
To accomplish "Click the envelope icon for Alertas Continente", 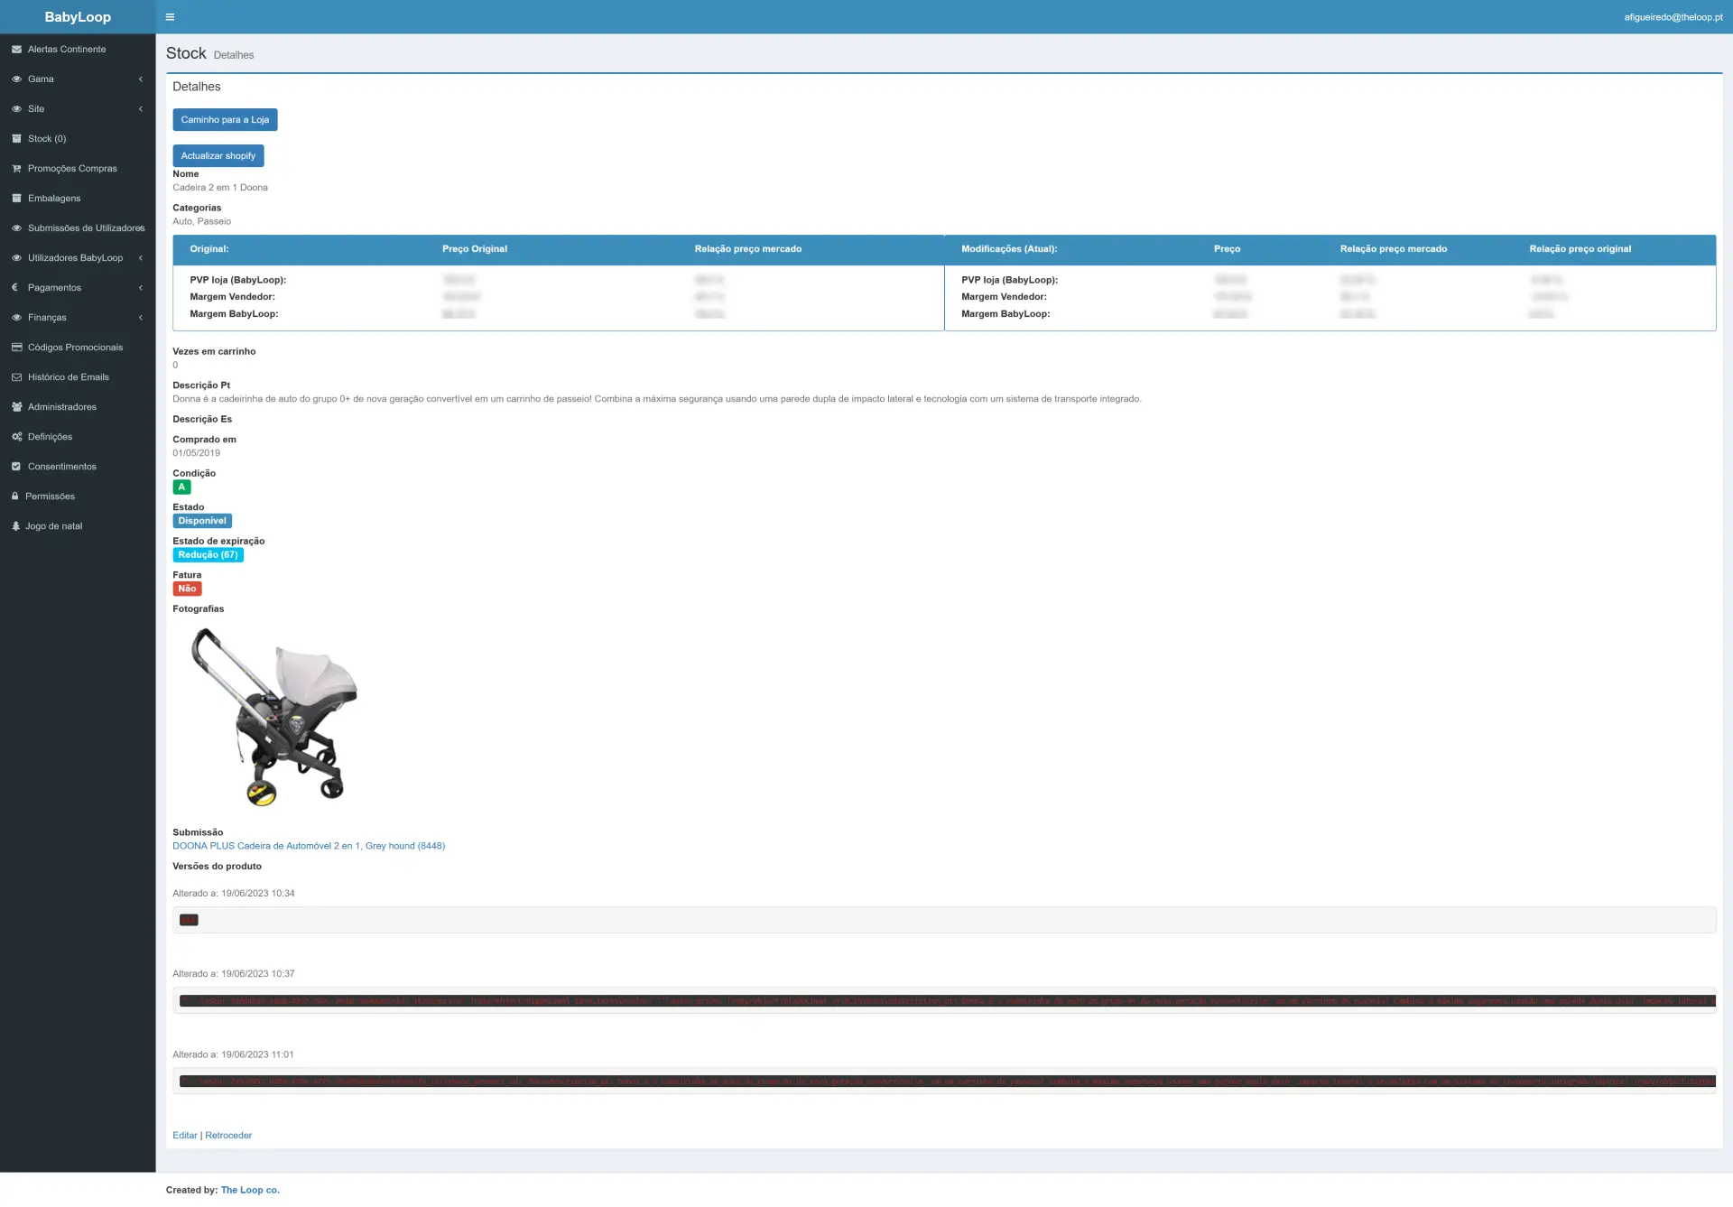I will pos(16,50).
